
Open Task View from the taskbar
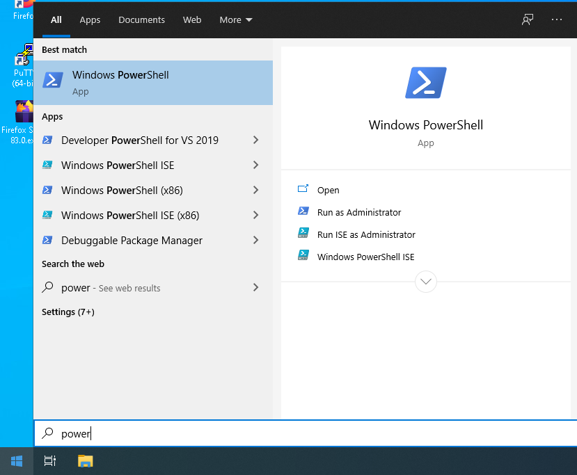pos(50,461)
